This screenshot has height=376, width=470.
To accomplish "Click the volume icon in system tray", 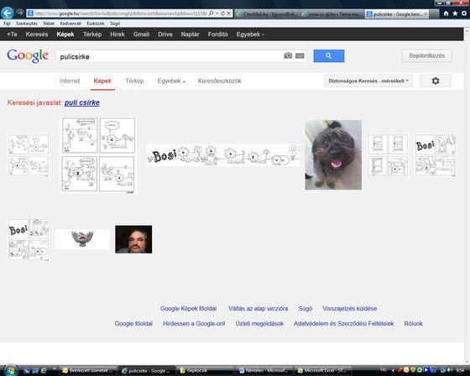I will coord(450,370).
